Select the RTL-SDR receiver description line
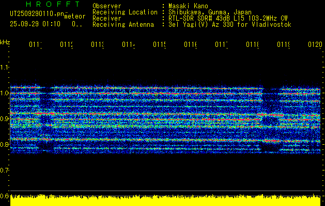Image resolution: width=325 pixels, height=206 pixels. (x=228, y=19)
